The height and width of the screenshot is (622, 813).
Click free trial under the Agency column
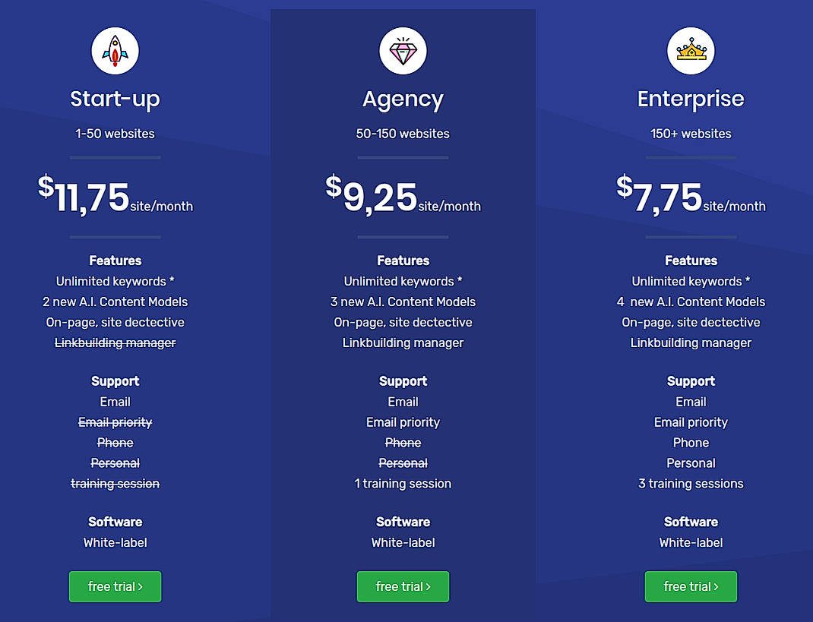tap(403, 586)
